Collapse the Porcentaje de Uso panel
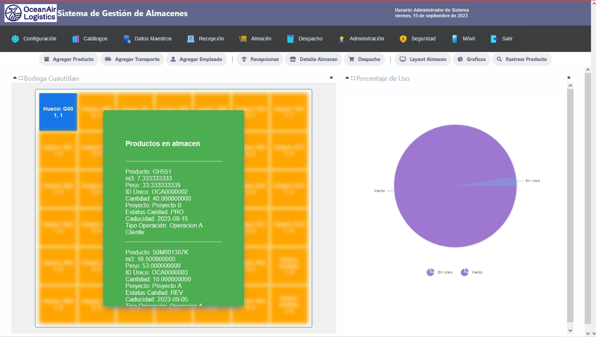Screen dimensions: 596x337 tap(347, 79)
